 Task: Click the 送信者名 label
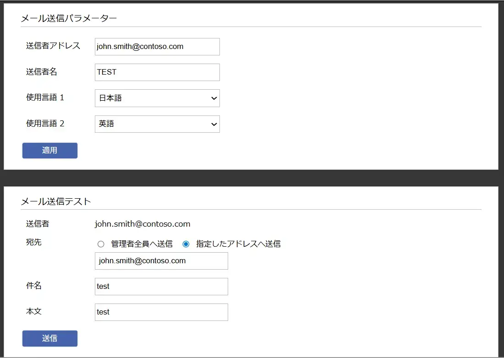click(x=42, y=71)
